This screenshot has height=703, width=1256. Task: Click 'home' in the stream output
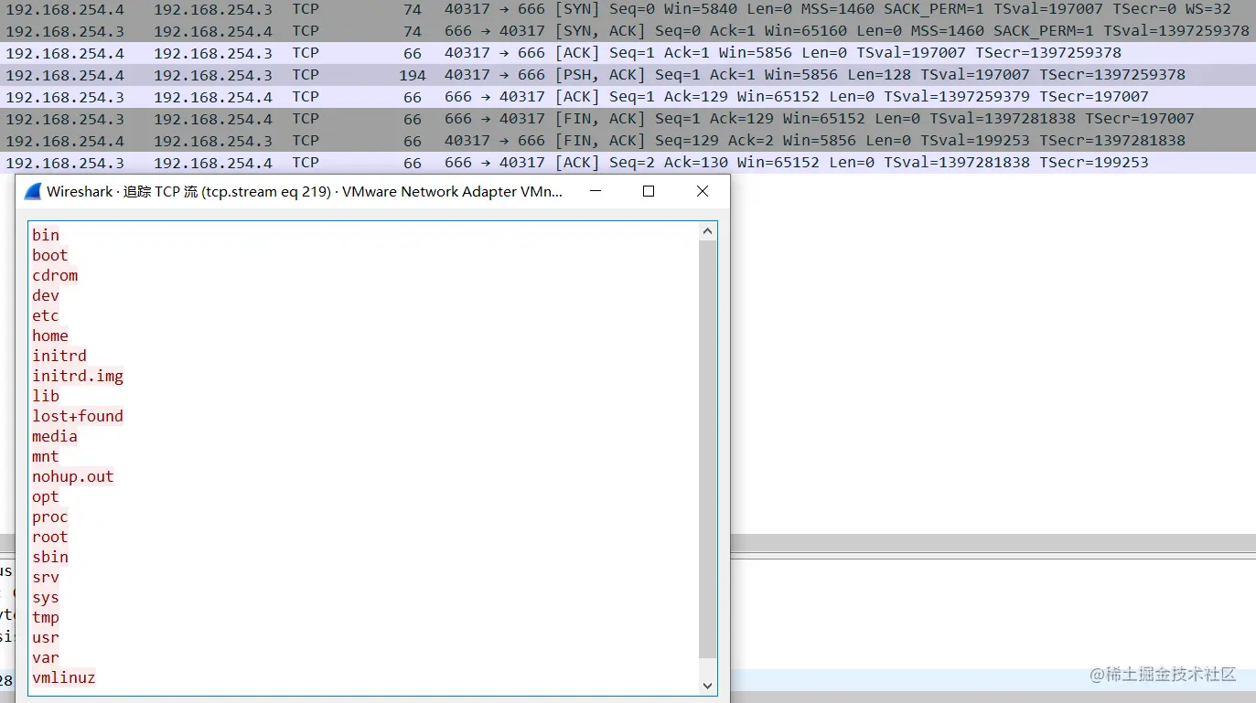[x=50, y=336]
